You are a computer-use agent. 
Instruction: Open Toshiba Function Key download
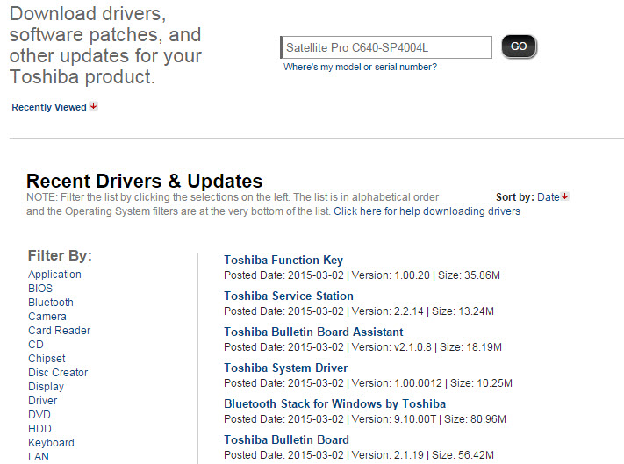[x=283, y=260]
